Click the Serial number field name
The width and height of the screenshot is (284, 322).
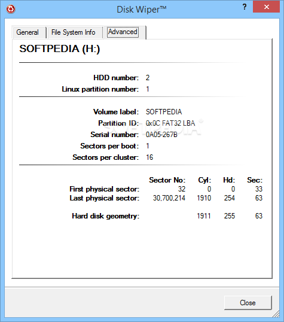point(115,135)
